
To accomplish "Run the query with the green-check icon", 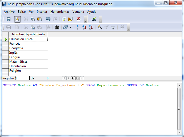I will 64,19.
